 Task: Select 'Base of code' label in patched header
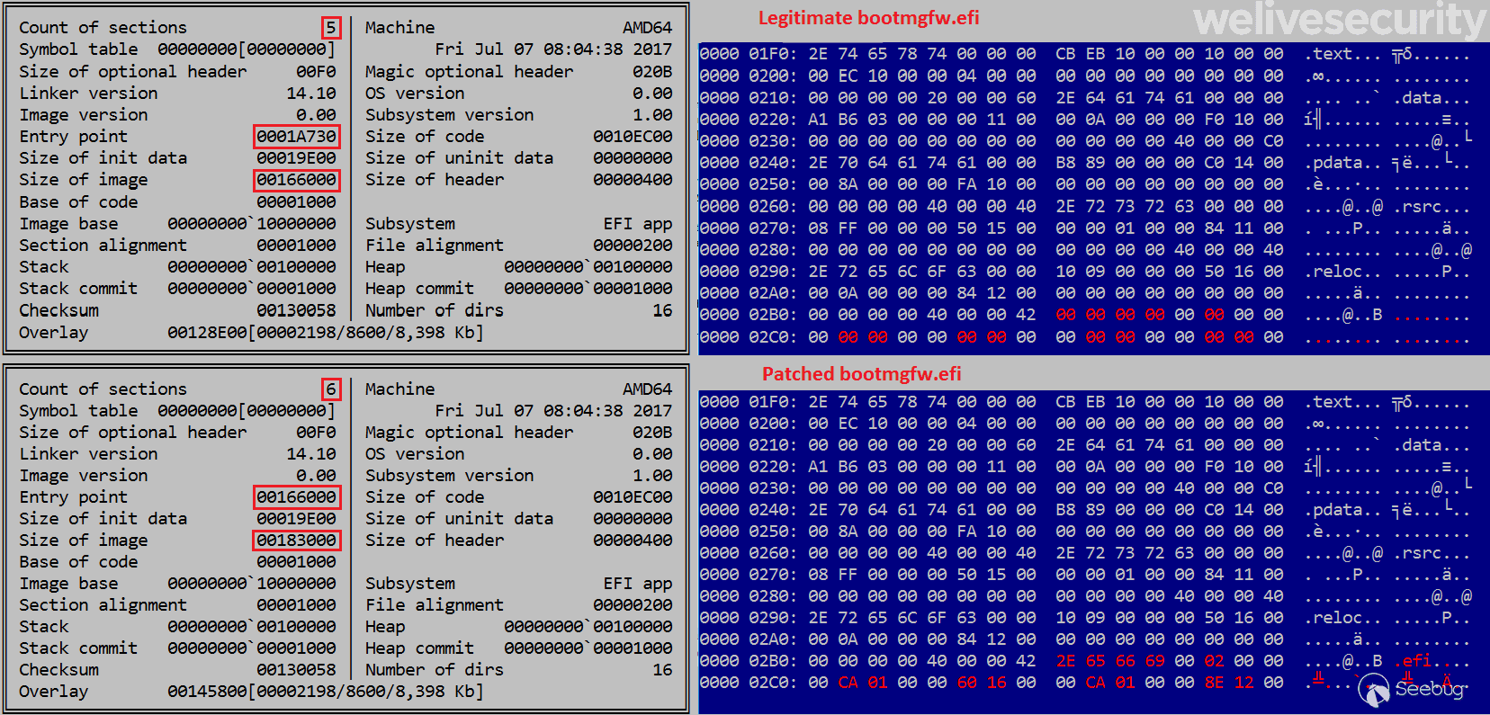pyautogui.click(x=78, y=562)
